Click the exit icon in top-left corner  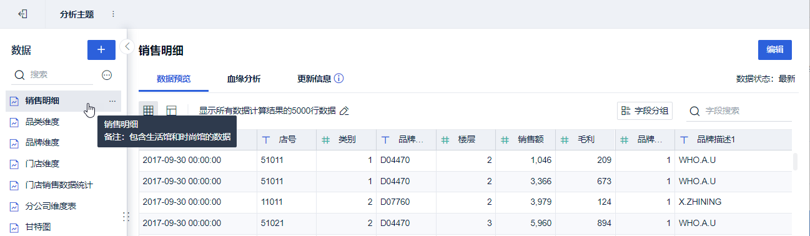(x=22, y=14)
